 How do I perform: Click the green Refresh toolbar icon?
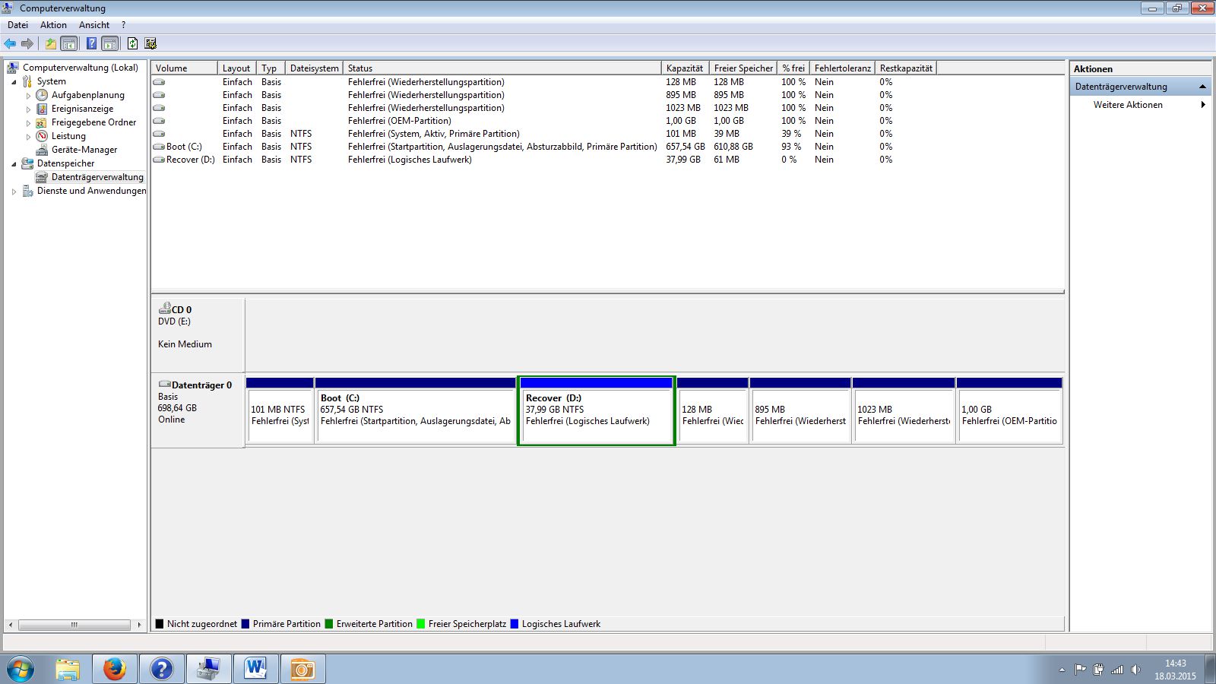point(132,44)
